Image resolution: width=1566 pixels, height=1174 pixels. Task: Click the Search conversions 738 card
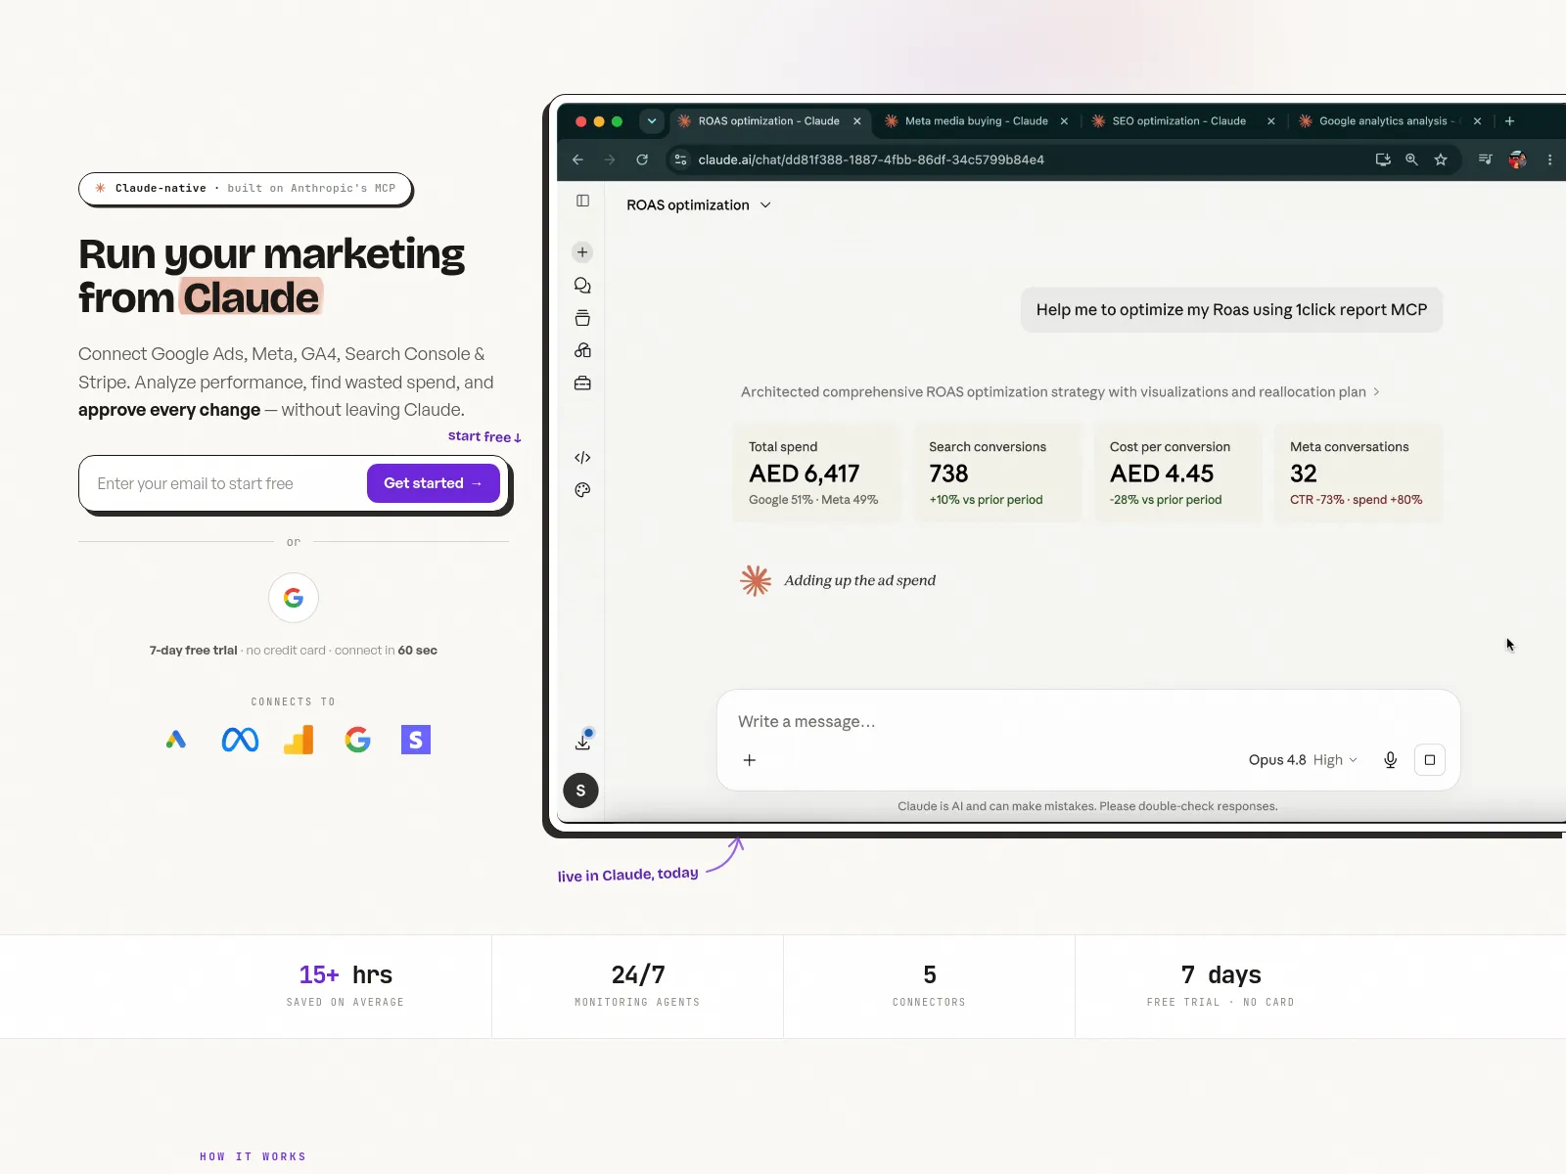pyautogui.click(x=996, y=473)
